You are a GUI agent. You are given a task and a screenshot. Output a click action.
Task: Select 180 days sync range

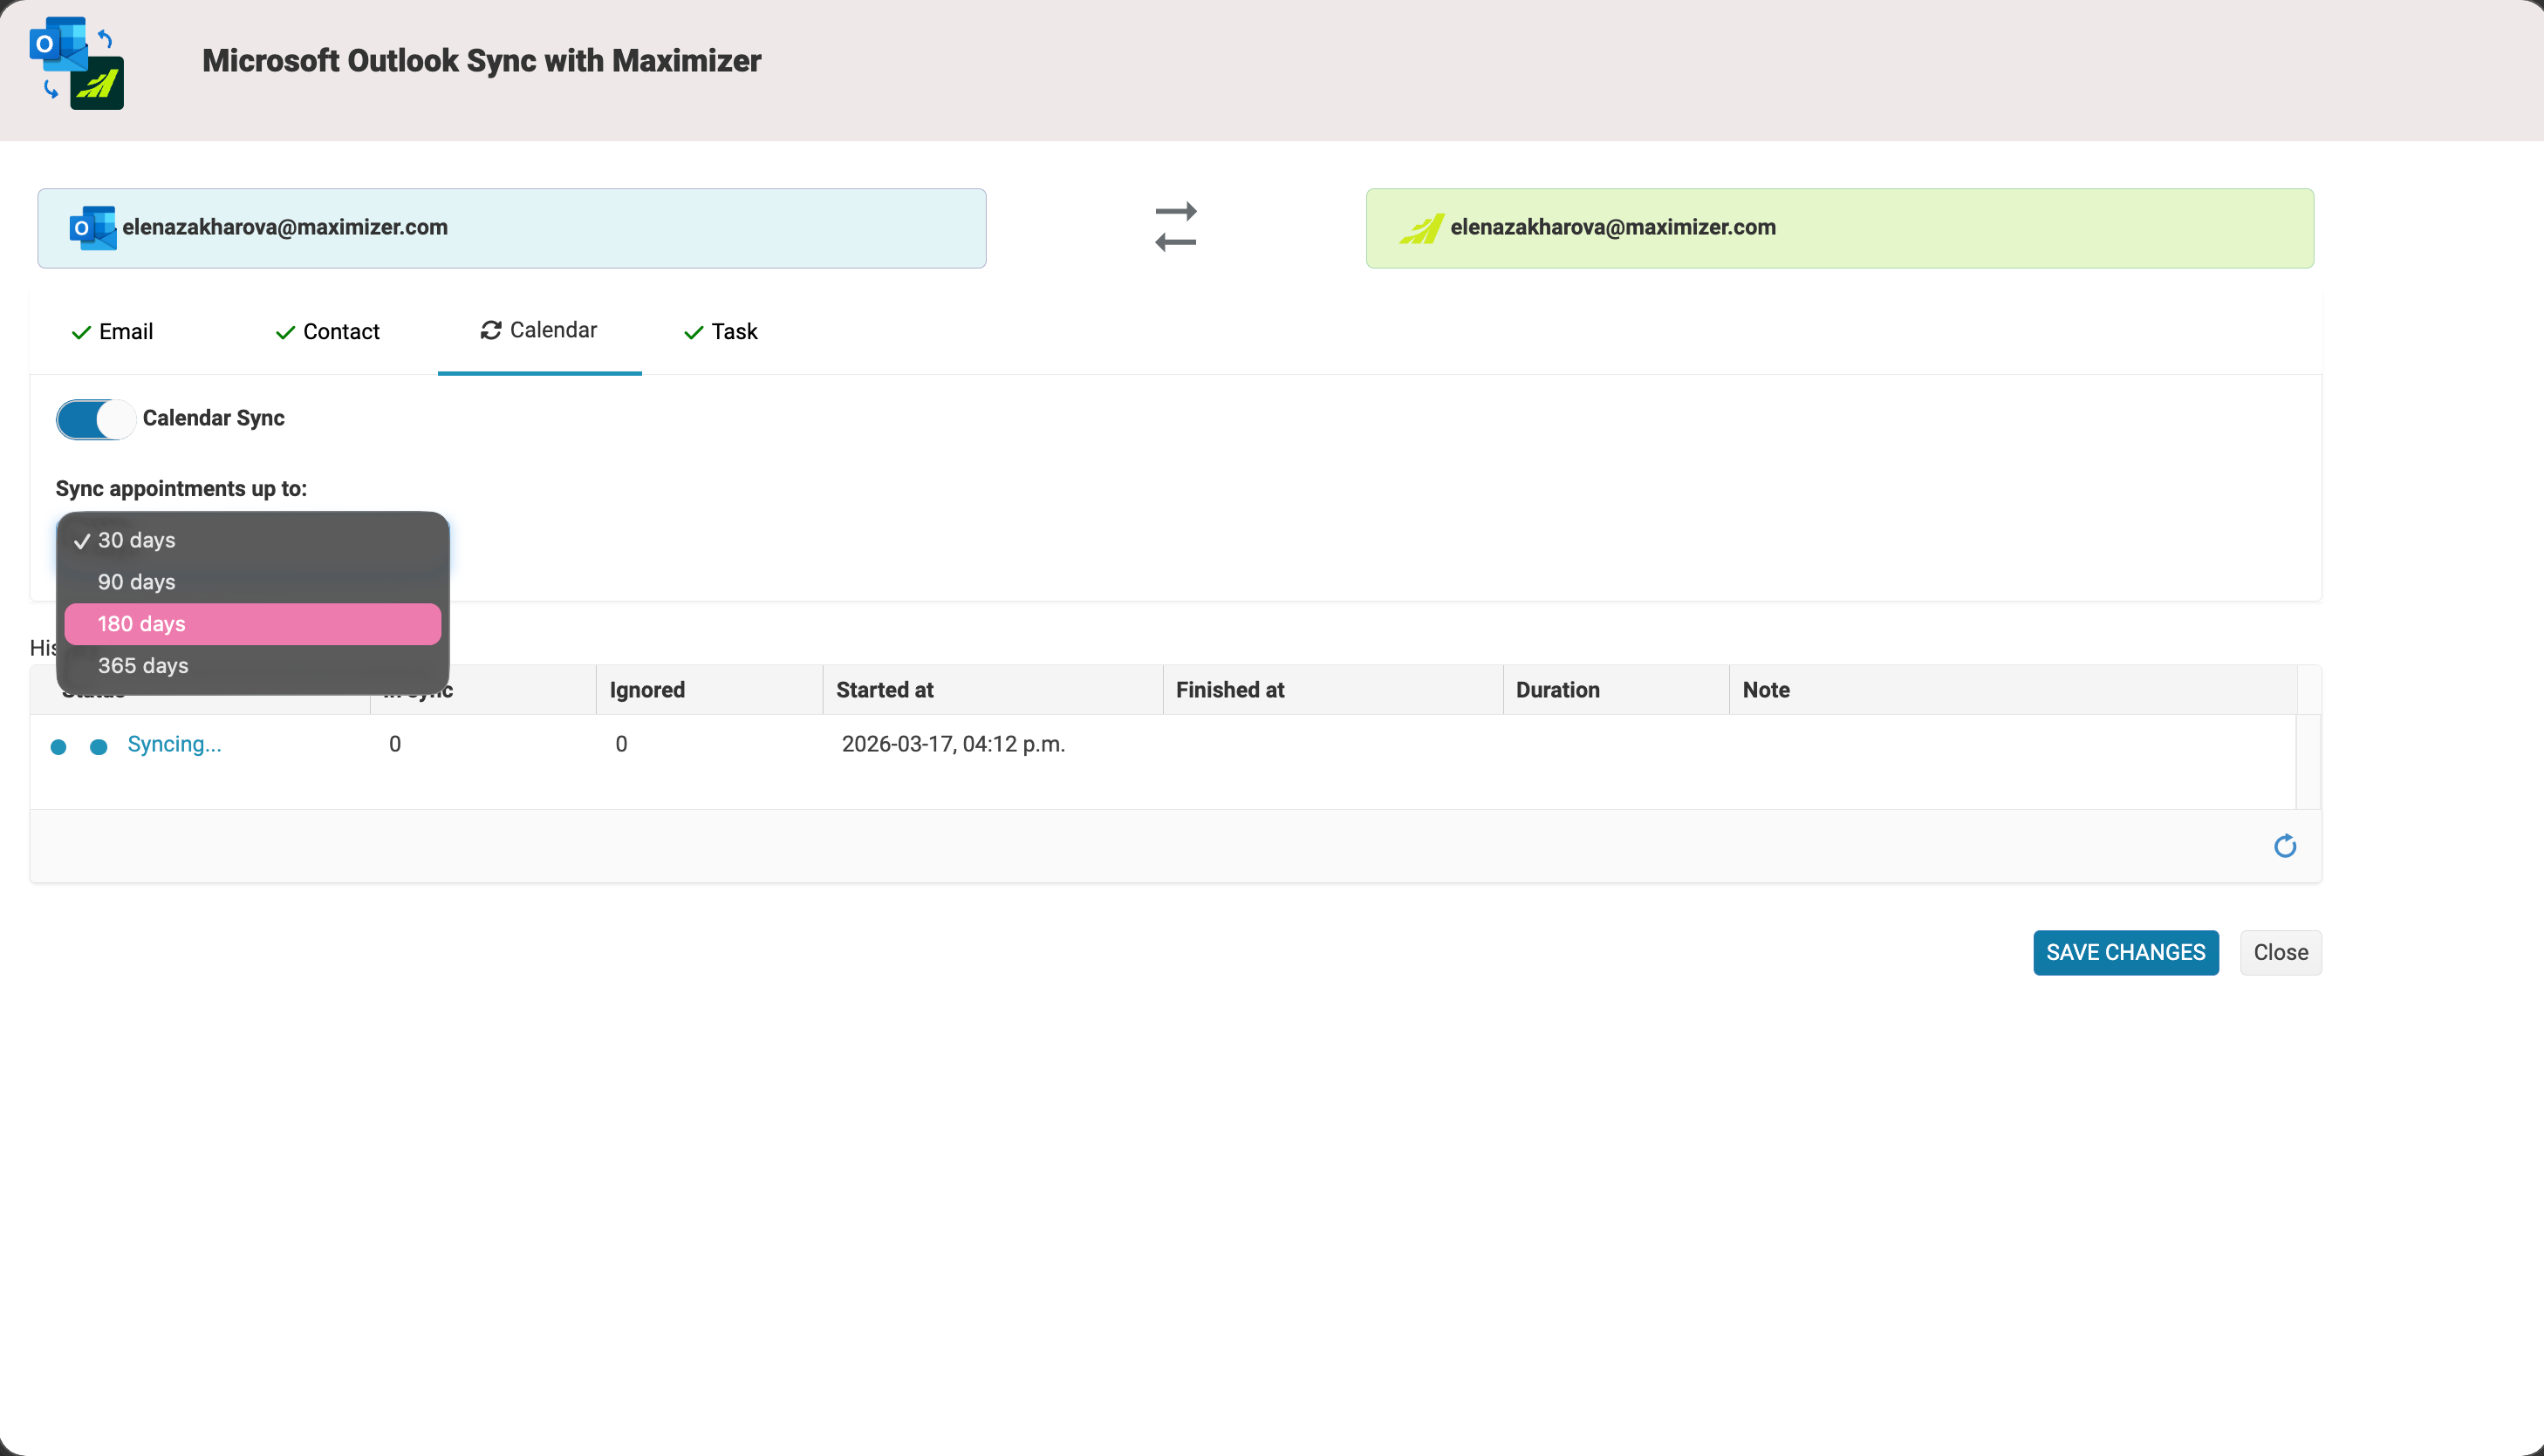coord(253,624)
